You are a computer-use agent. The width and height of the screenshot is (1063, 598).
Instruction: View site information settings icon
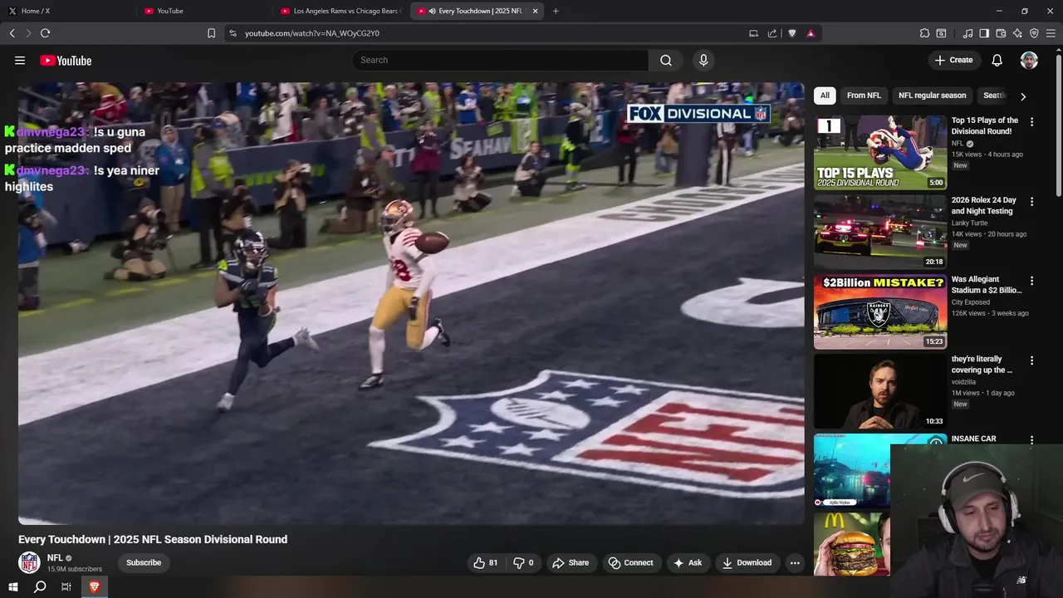[x=233, y=33]
